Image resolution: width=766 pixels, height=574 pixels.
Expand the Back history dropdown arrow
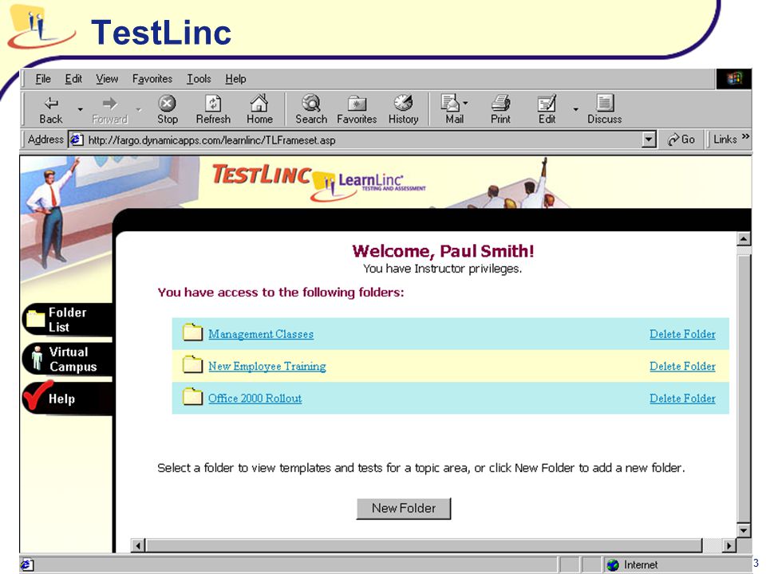pyautogui.click(x=80, y=109)
